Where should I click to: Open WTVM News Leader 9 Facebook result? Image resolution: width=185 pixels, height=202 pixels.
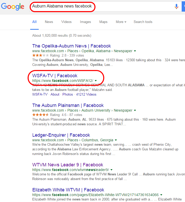[x=68, y=165]
